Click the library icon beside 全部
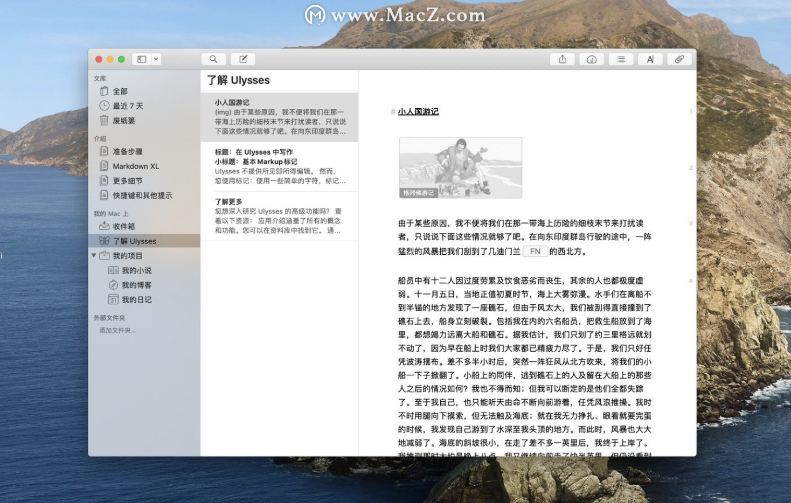This screenshot has width=791, height=503. [x=104, y=91]
